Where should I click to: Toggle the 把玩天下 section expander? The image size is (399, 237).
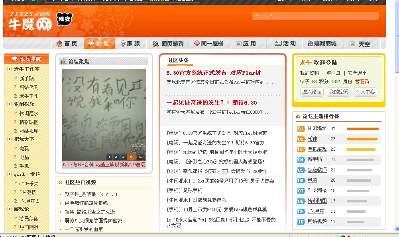9,139
